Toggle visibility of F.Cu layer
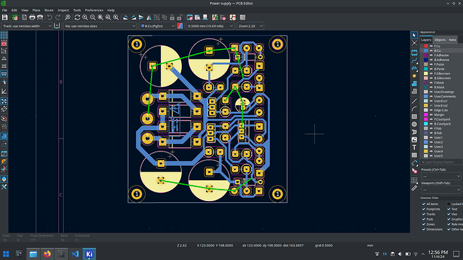The image size is (463, 260). tap(431, 46)
